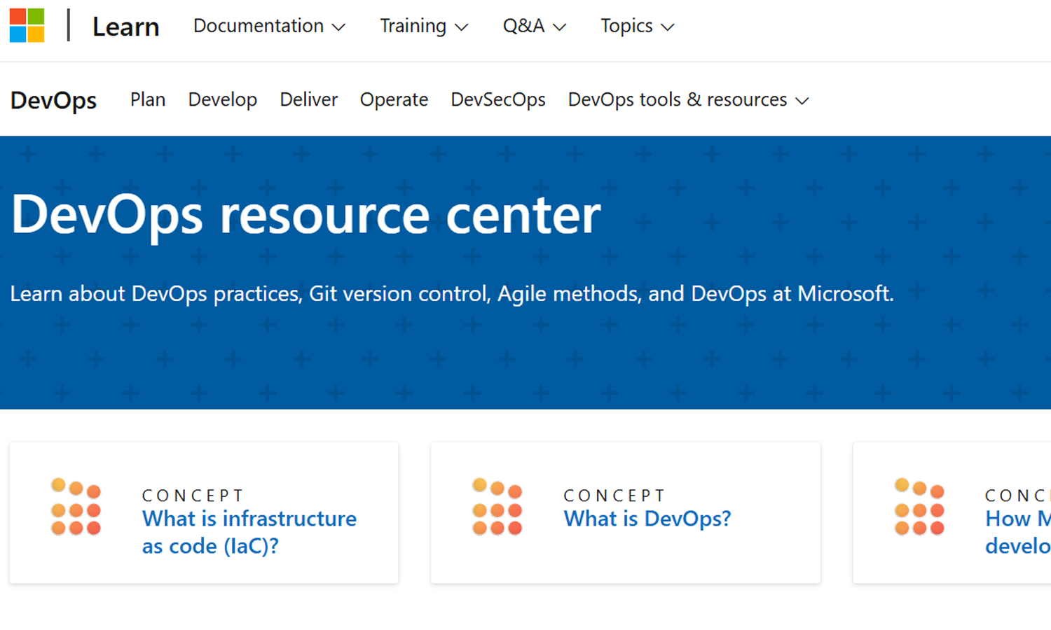1051x630 pixels.
Task: Click the dots icon on the third concept card
Action: point(919,507)
